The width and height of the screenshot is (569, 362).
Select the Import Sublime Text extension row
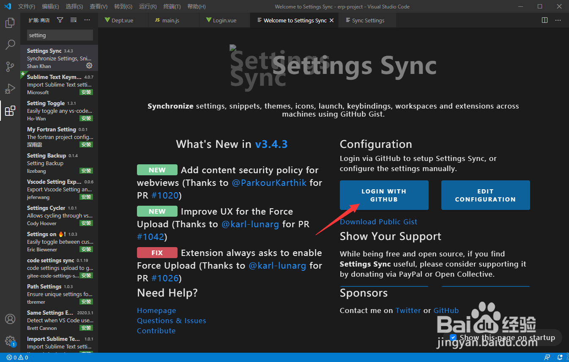[59, 343]
